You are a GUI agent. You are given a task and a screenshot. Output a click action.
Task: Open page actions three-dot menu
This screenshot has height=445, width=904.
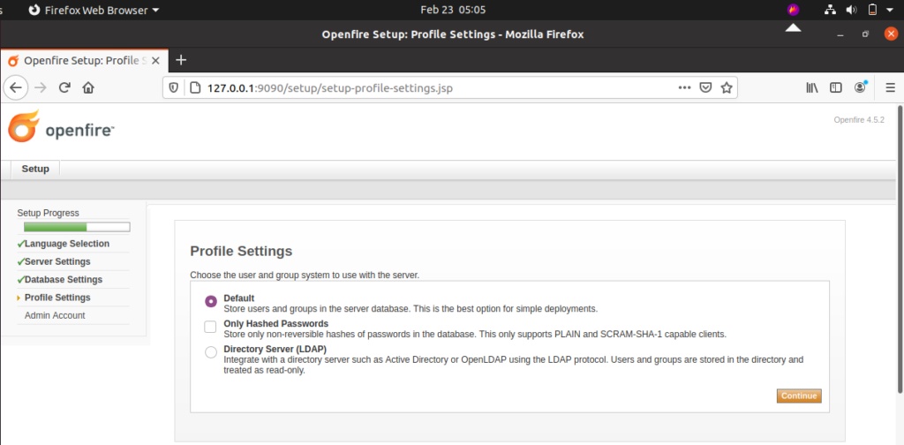point(684,88)
